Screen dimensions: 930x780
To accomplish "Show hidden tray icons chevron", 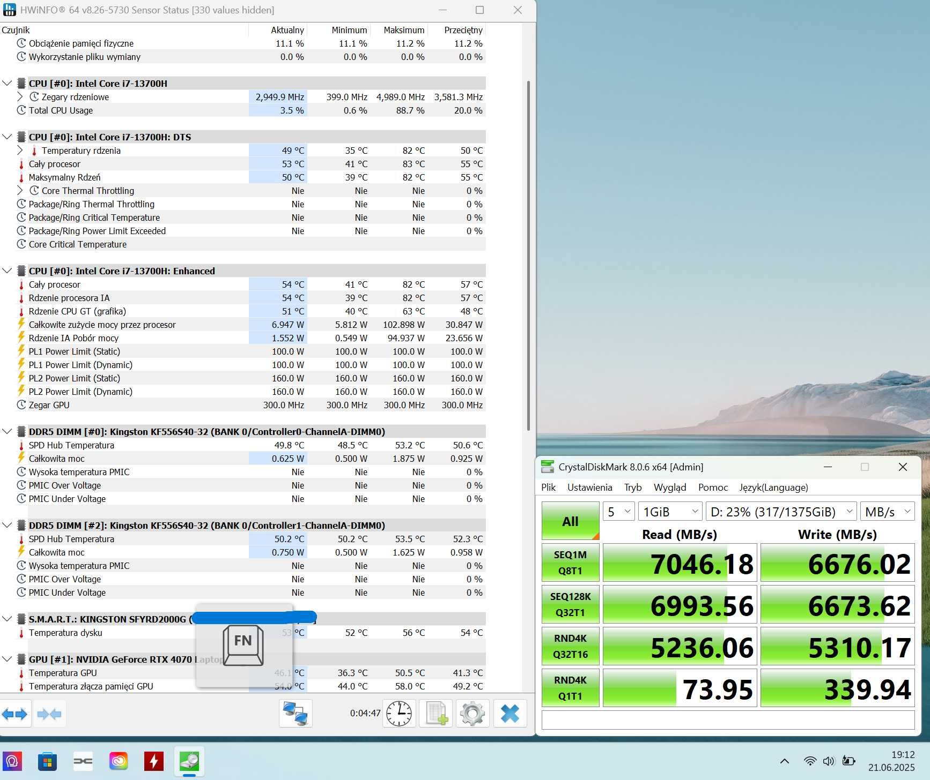I will [x=784, y=761].
